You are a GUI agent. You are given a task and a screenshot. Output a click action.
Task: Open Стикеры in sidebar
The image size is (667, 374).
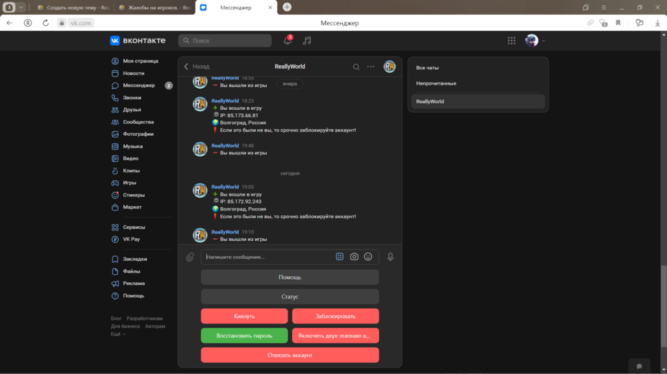tap(133, 195)
